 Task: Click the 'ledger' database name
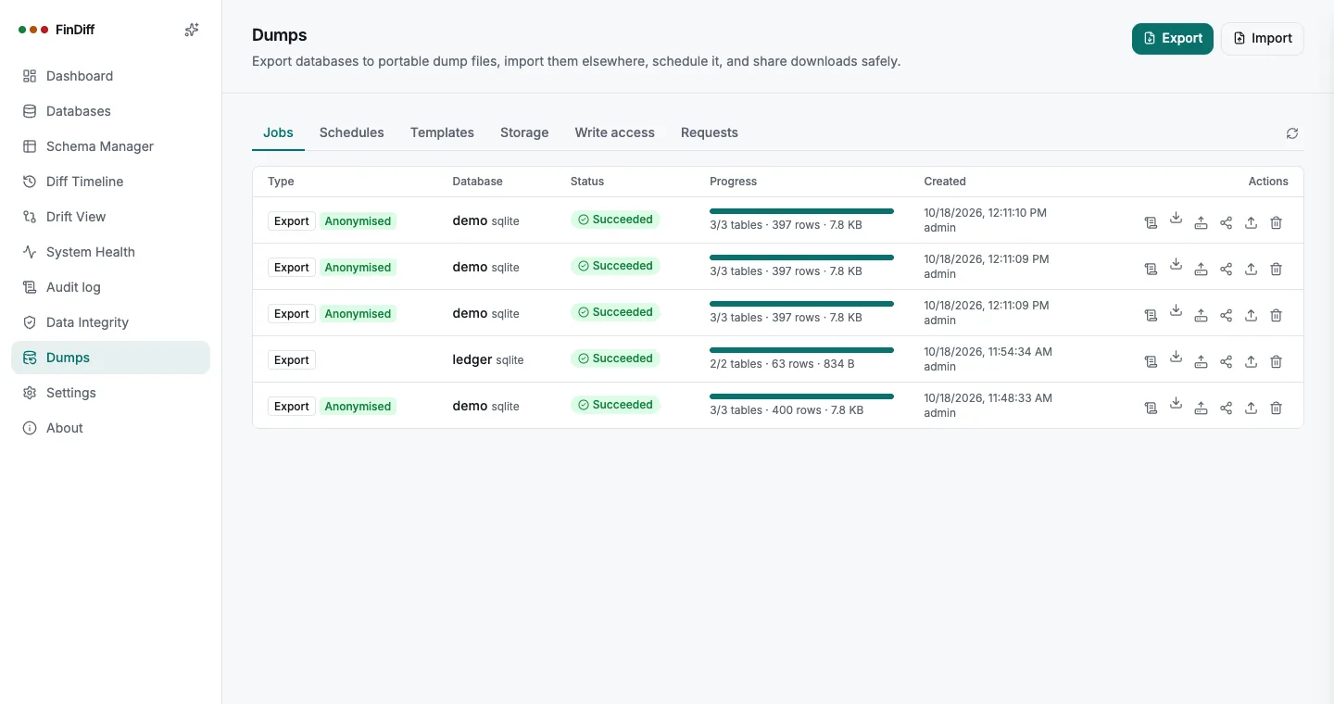[472, 359]
